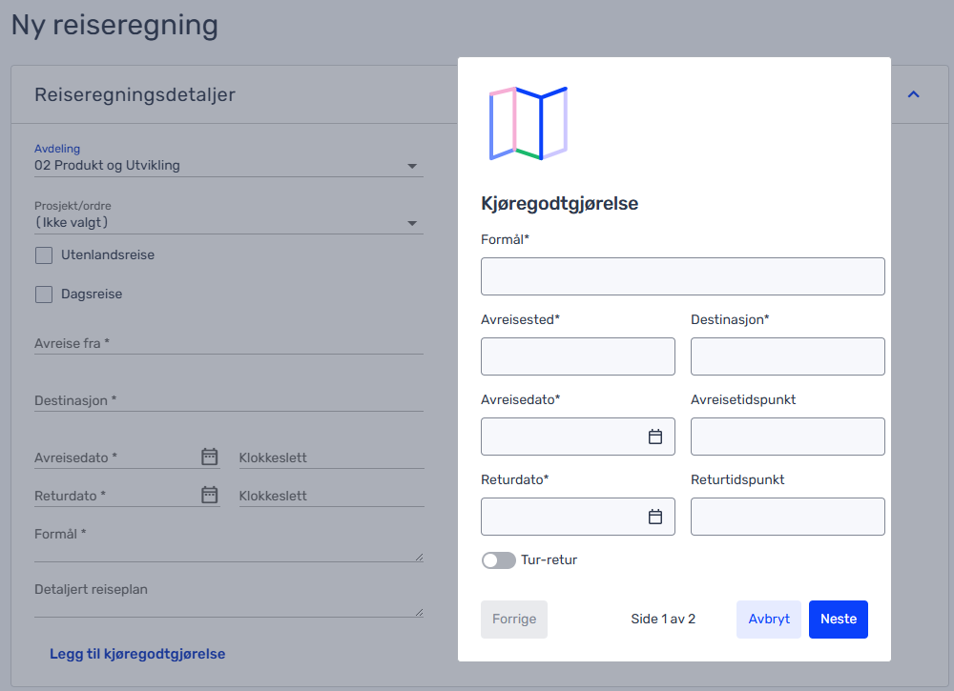The width and height of the screenshot is (954, 691).
Task: Click the calendar icon beside Returdato in form
Action: (x=209, y=495)
